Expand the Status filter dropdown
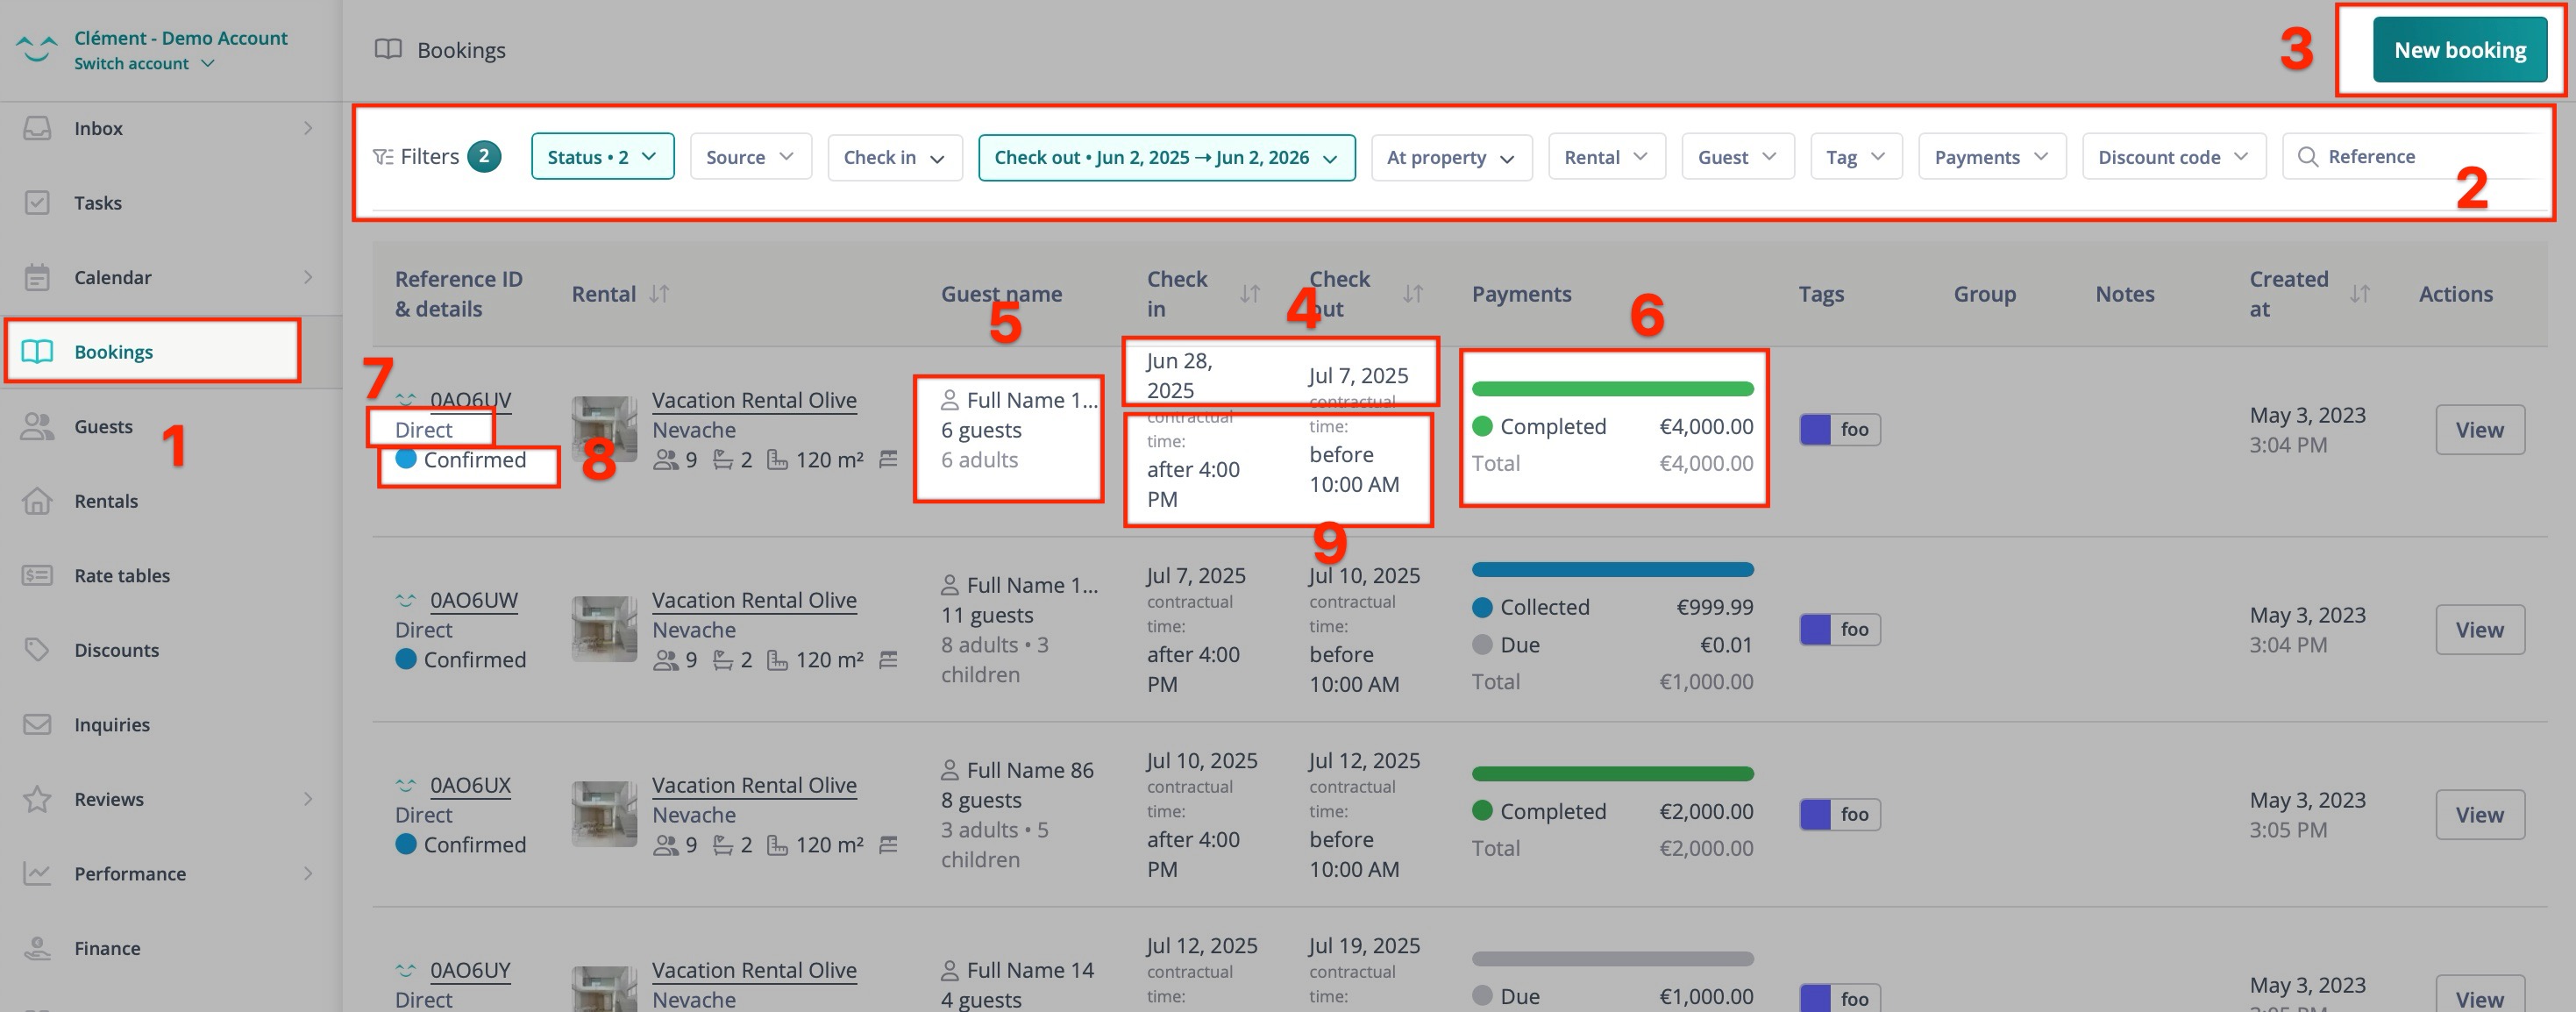Screen dimensions: 2576x1012 (602, 157)
